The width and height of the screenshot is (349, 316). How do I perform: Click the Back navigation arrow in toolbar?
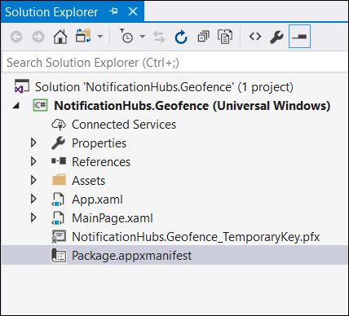(x=16, y=37)
